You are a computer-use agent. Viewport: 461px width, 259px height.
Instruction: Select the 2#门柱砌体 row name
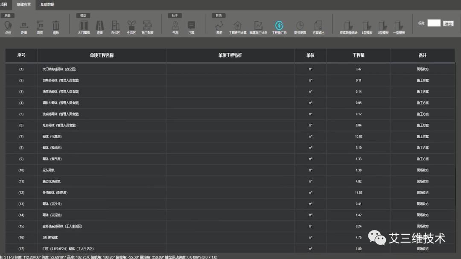pyautogui.click(x=50, y=238)
